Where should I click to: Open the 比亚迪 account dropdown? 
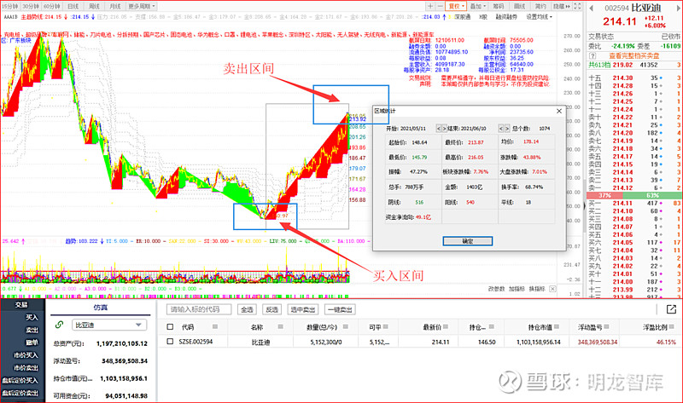[x=109, y=325]
